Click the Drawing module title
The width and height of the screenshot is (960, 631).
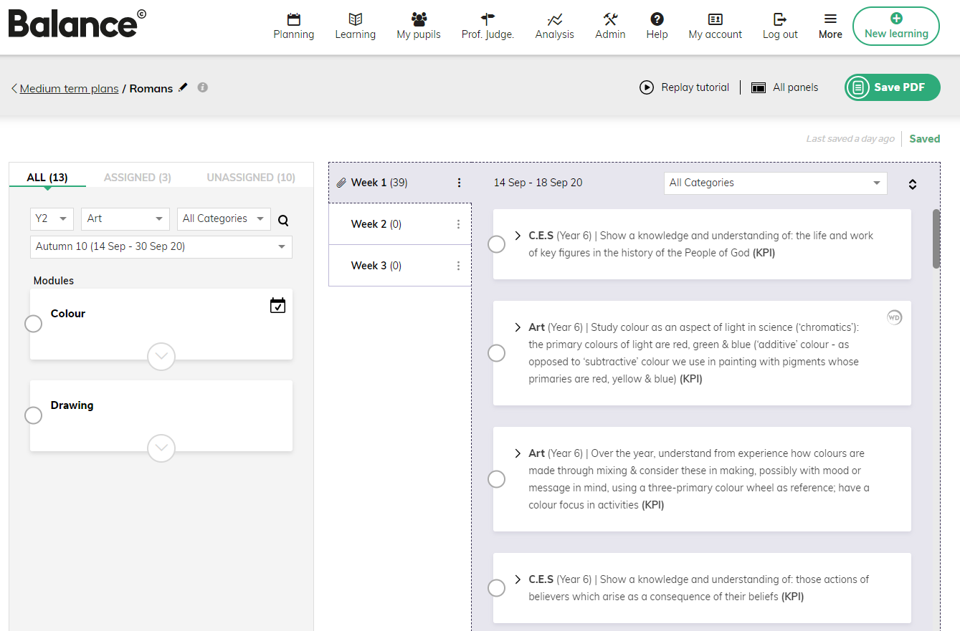(72, 405)
